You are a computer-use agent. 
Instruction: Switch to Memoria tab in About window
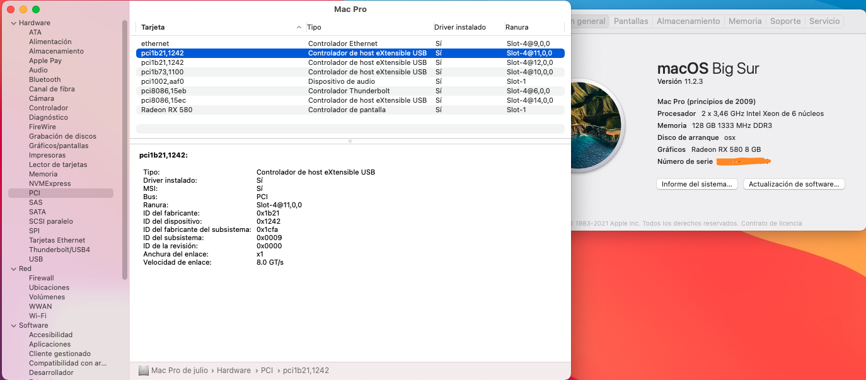(745, 21)
